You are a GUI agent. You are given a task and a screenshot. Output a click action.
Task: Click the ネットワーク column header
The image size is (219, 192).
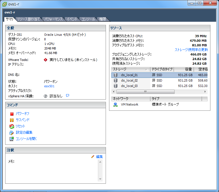point(131,99)
